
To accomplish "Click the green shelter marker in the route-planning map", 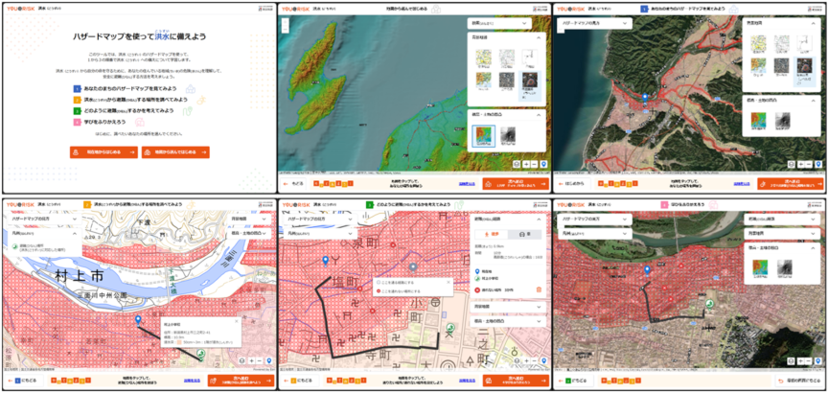I will point(449,328).
